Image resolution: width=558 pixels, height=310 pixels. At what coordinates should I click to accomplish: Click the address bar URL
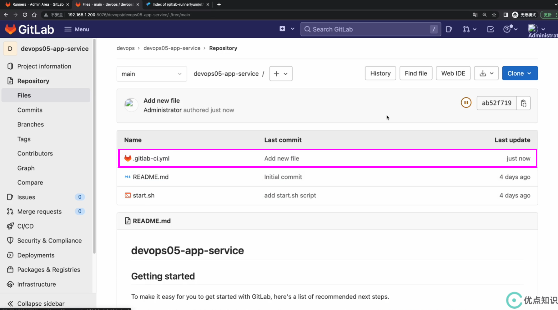129,15
